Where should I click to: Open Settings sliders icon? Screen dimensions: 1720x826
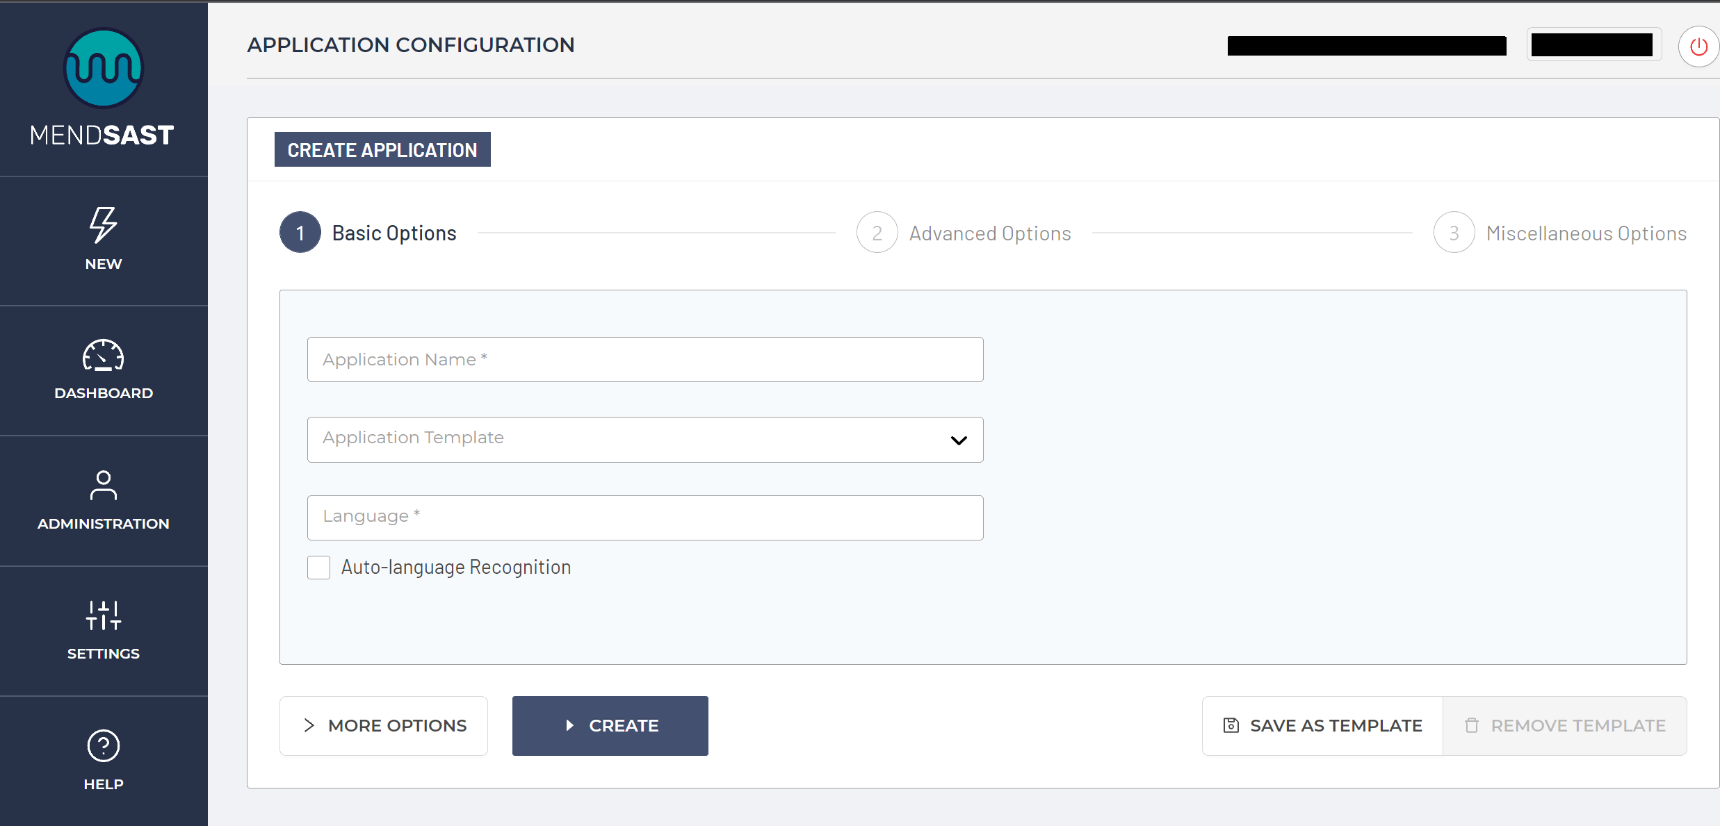click(103, 616)
